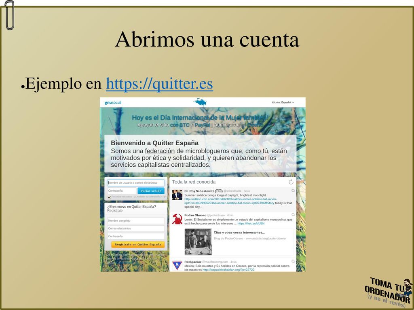The height and width of the screenshot is (310, 414).
Task: Open the lospuebloshablan.org link
Action: (x=228, y=270)
